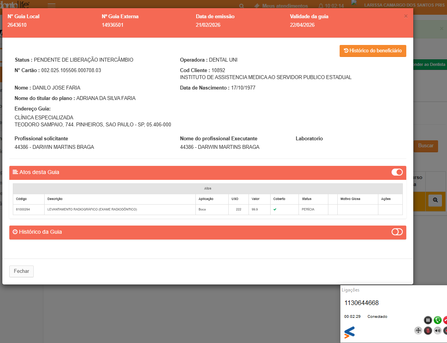This screenshot has width=447, height=343.
Task: Open Meus atendimentos in top bar
Action: pyautogui.click(x=281, y=6)
